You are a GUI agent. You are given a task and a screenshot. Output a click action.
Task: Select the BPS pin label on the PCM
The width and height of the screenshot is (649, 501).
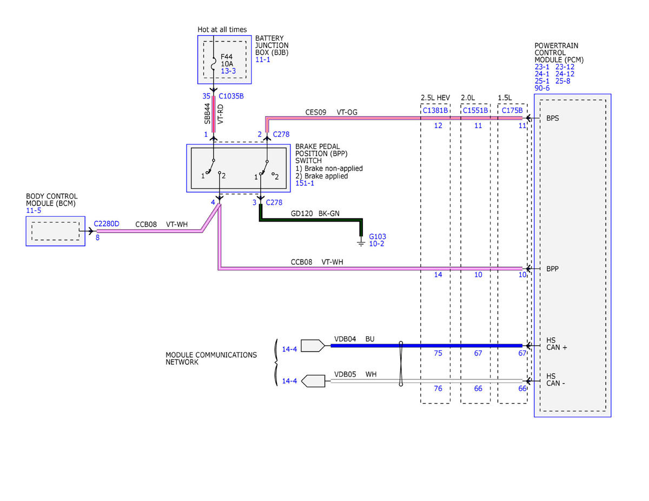click(553, 118)
